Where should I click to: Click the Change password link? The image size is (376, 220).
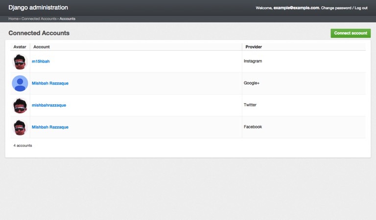click(x=336, y=8)
